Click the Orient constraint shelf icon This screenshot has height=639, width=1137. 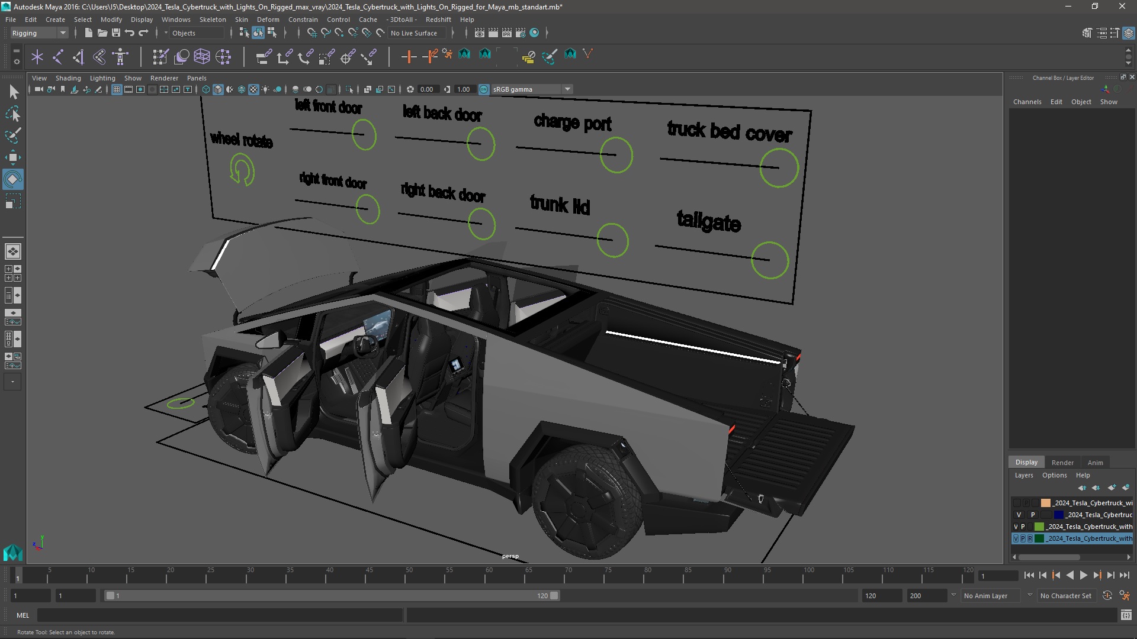pos(305,57)
